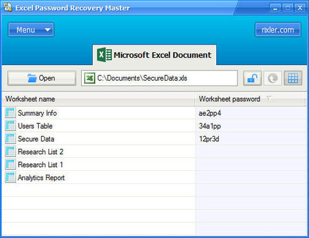Click the Secure Data worksheet icon
The image size is (309, 238).
click(x=10, y=139)
